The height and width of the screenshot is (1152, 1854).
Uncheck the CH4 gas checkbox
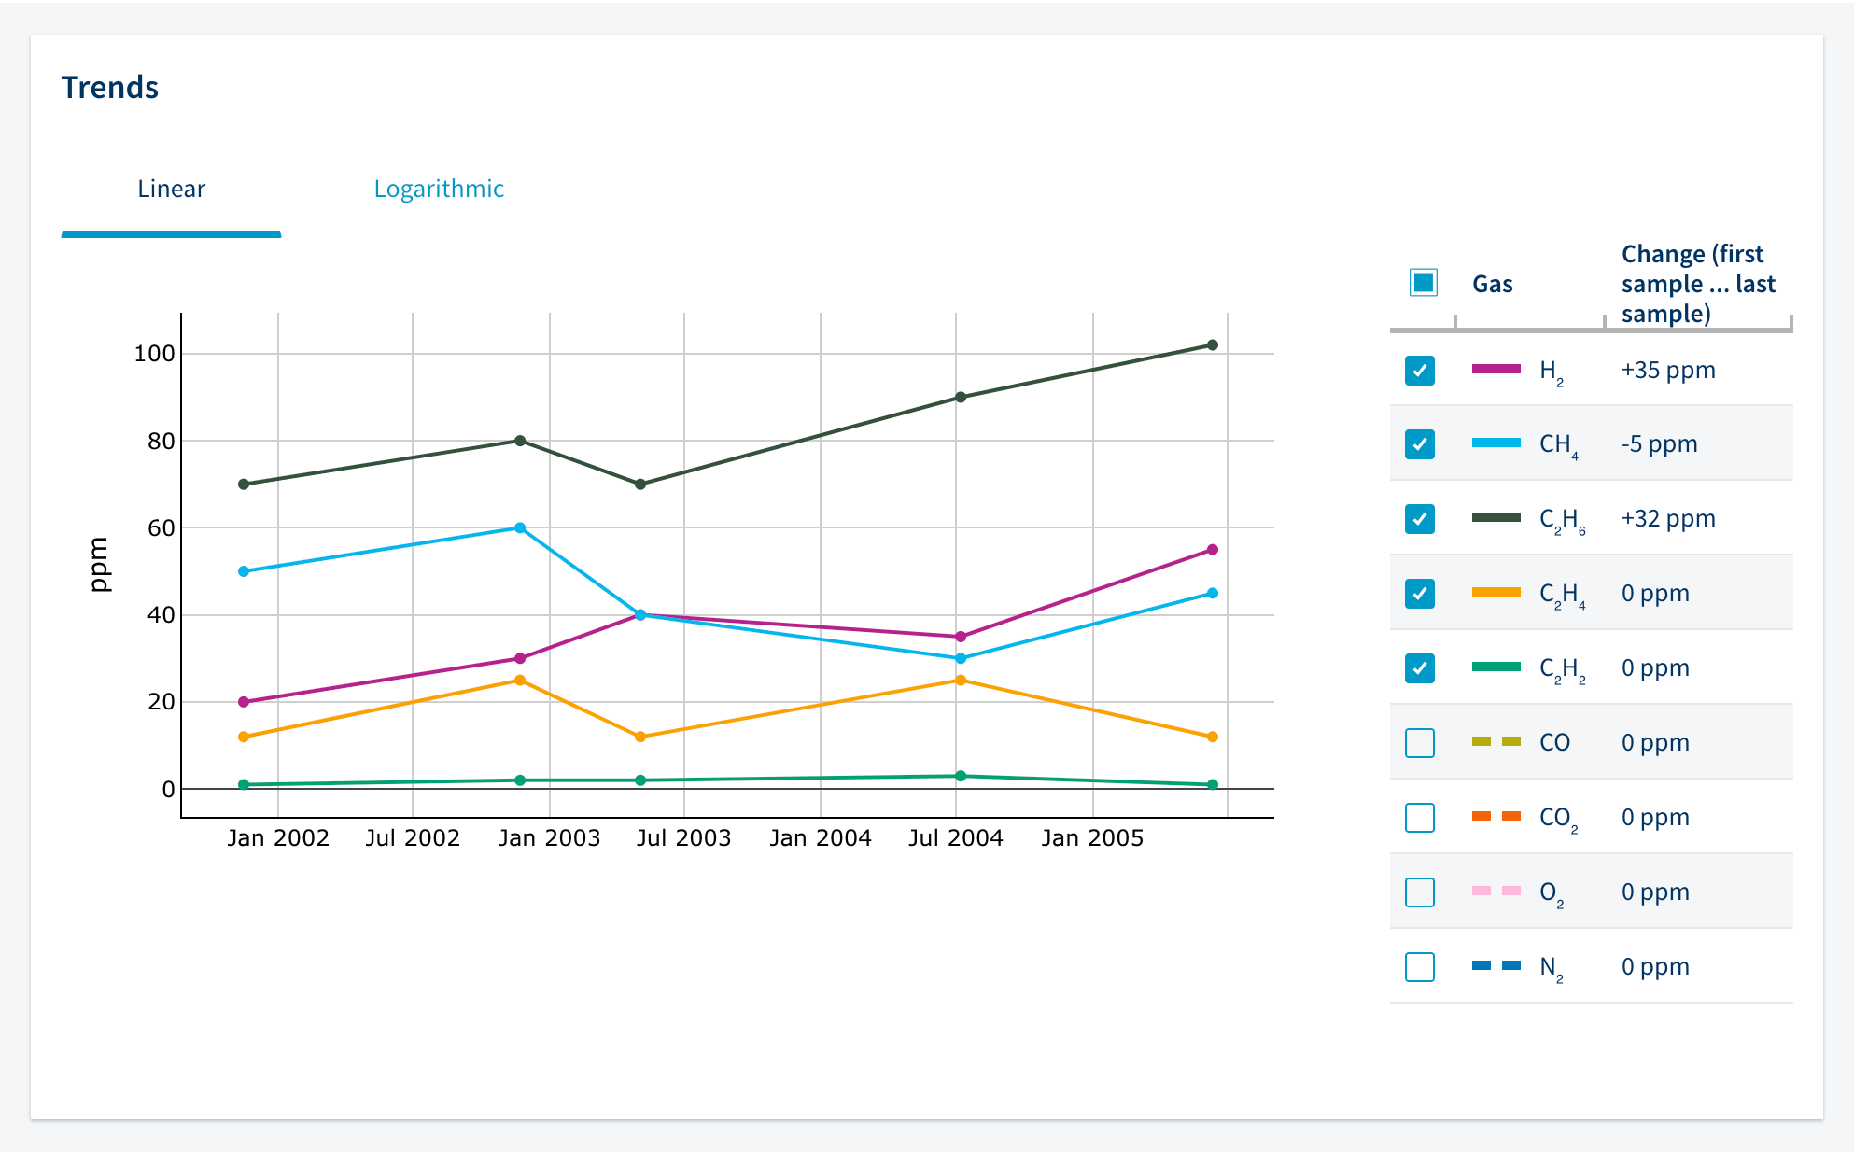click(1419, 444)
